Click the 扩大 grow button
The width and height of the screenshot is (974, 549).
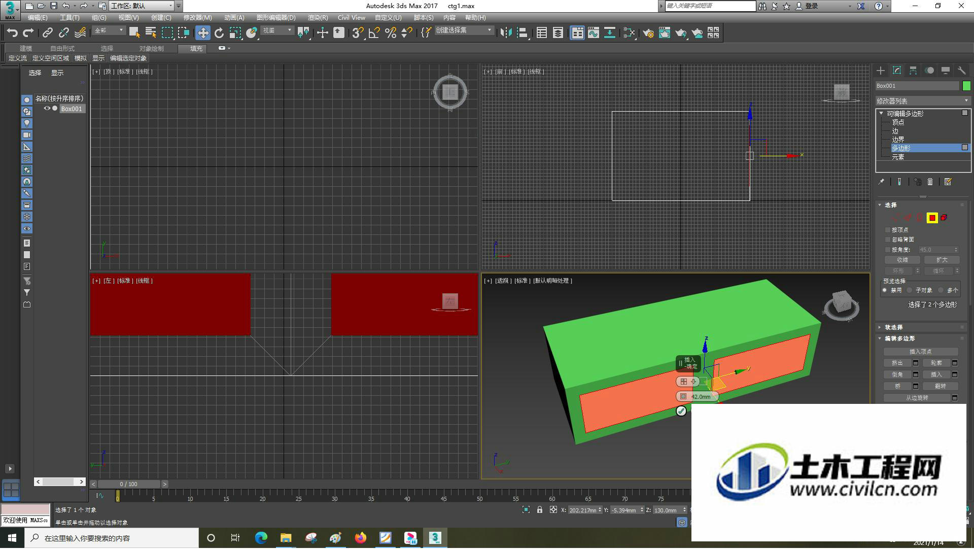[942, 260]
